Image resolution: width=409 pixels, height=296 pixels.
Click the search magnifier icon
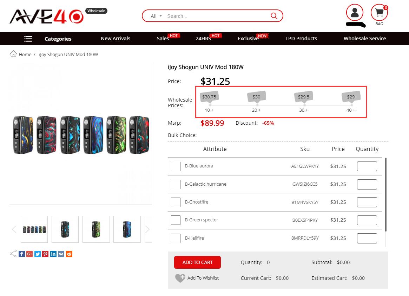274,16
